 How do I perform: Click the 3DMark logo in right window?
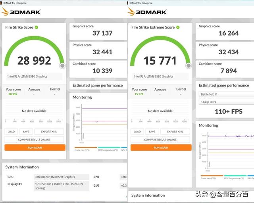pyautogui.click(x=147, y=12)
